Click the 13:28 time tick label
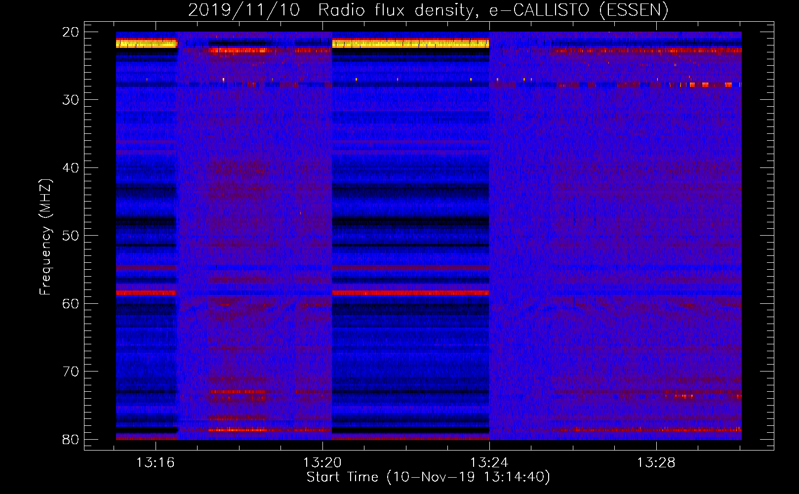The image size is (799, 494). (656, 463)
